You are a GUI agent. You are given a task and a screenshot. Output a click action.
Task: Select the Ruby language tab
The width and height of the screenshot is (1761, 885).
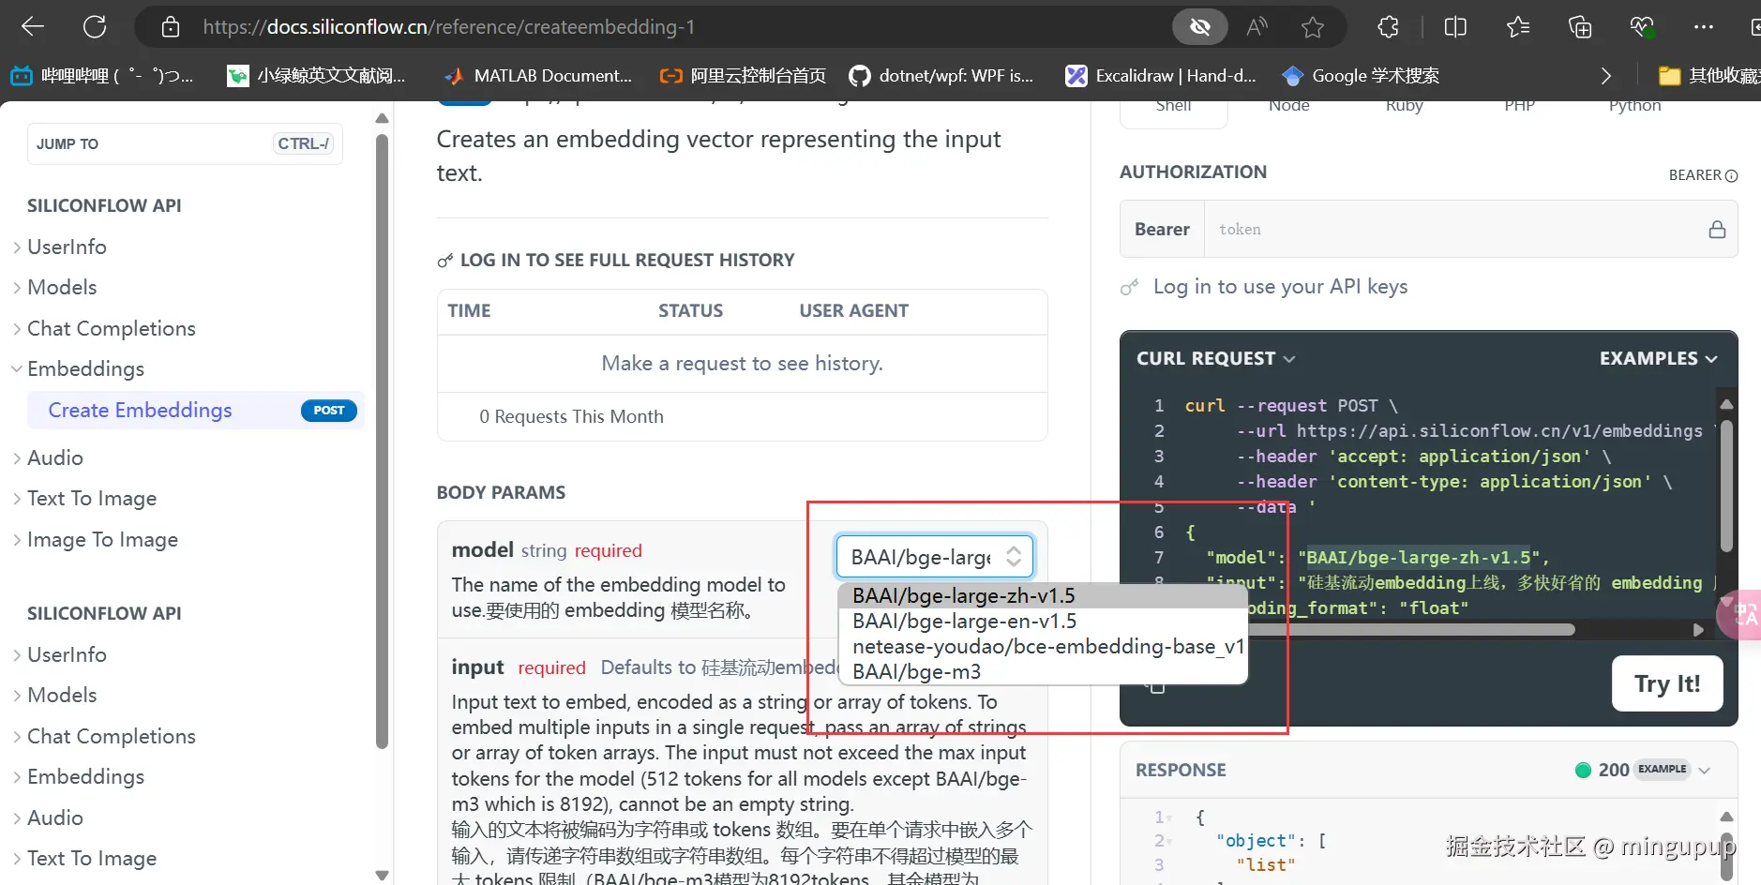point(1404,106)
